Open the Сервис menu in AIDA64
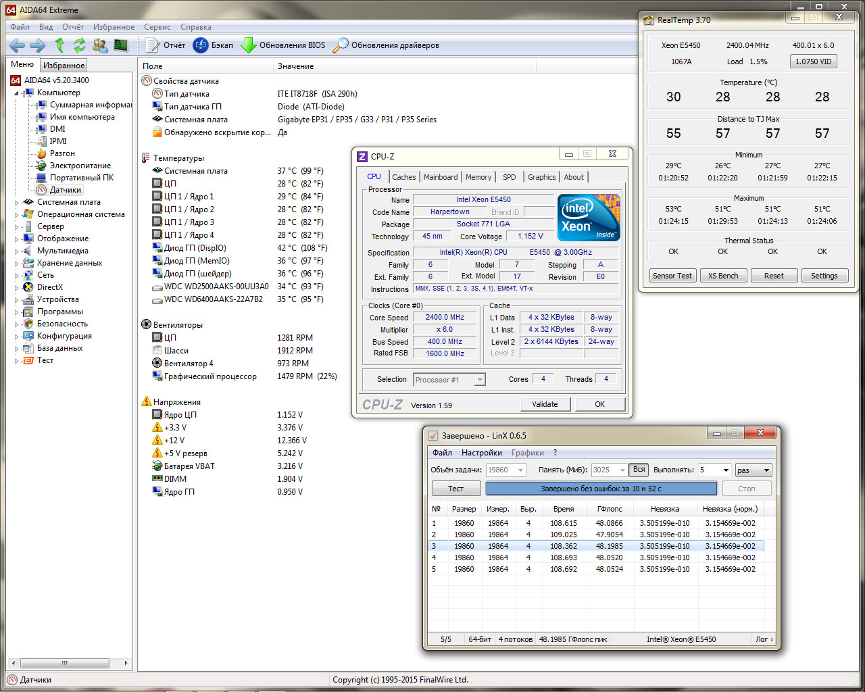The height and width of the screenshot is (692, 865). coord(157,27)
